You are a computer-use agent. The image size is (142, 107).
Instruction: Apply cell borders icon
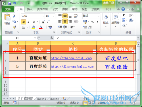tap(24, 27)
